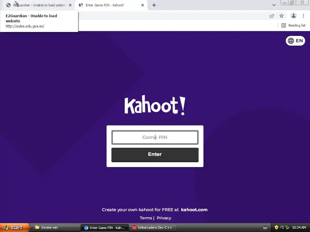The height and width of the screenshot is (232, 310).
Task: Select Enter Game PIN taskbar item
Action: coord(105,228)
